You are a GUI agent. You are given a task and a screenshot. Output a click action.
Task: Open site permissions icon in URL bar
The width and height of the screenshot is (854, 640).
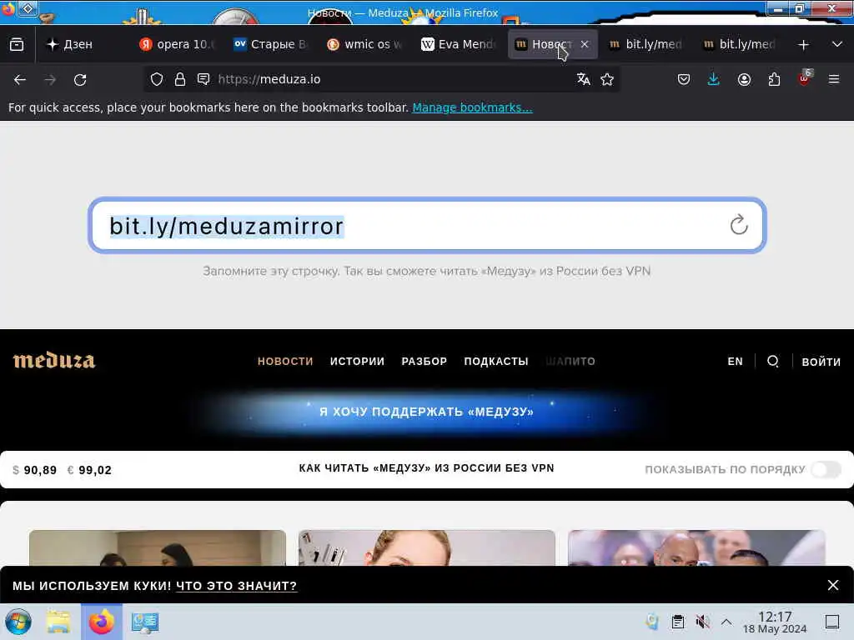coord(203,79)
